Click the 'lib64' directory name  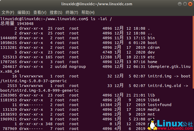tap(154, 100)
